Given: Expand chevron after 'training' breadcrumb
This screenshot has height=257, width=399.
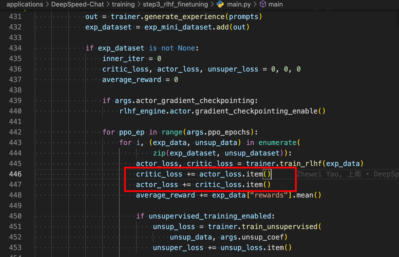Looking at the screenshot, I should [139, 4].
